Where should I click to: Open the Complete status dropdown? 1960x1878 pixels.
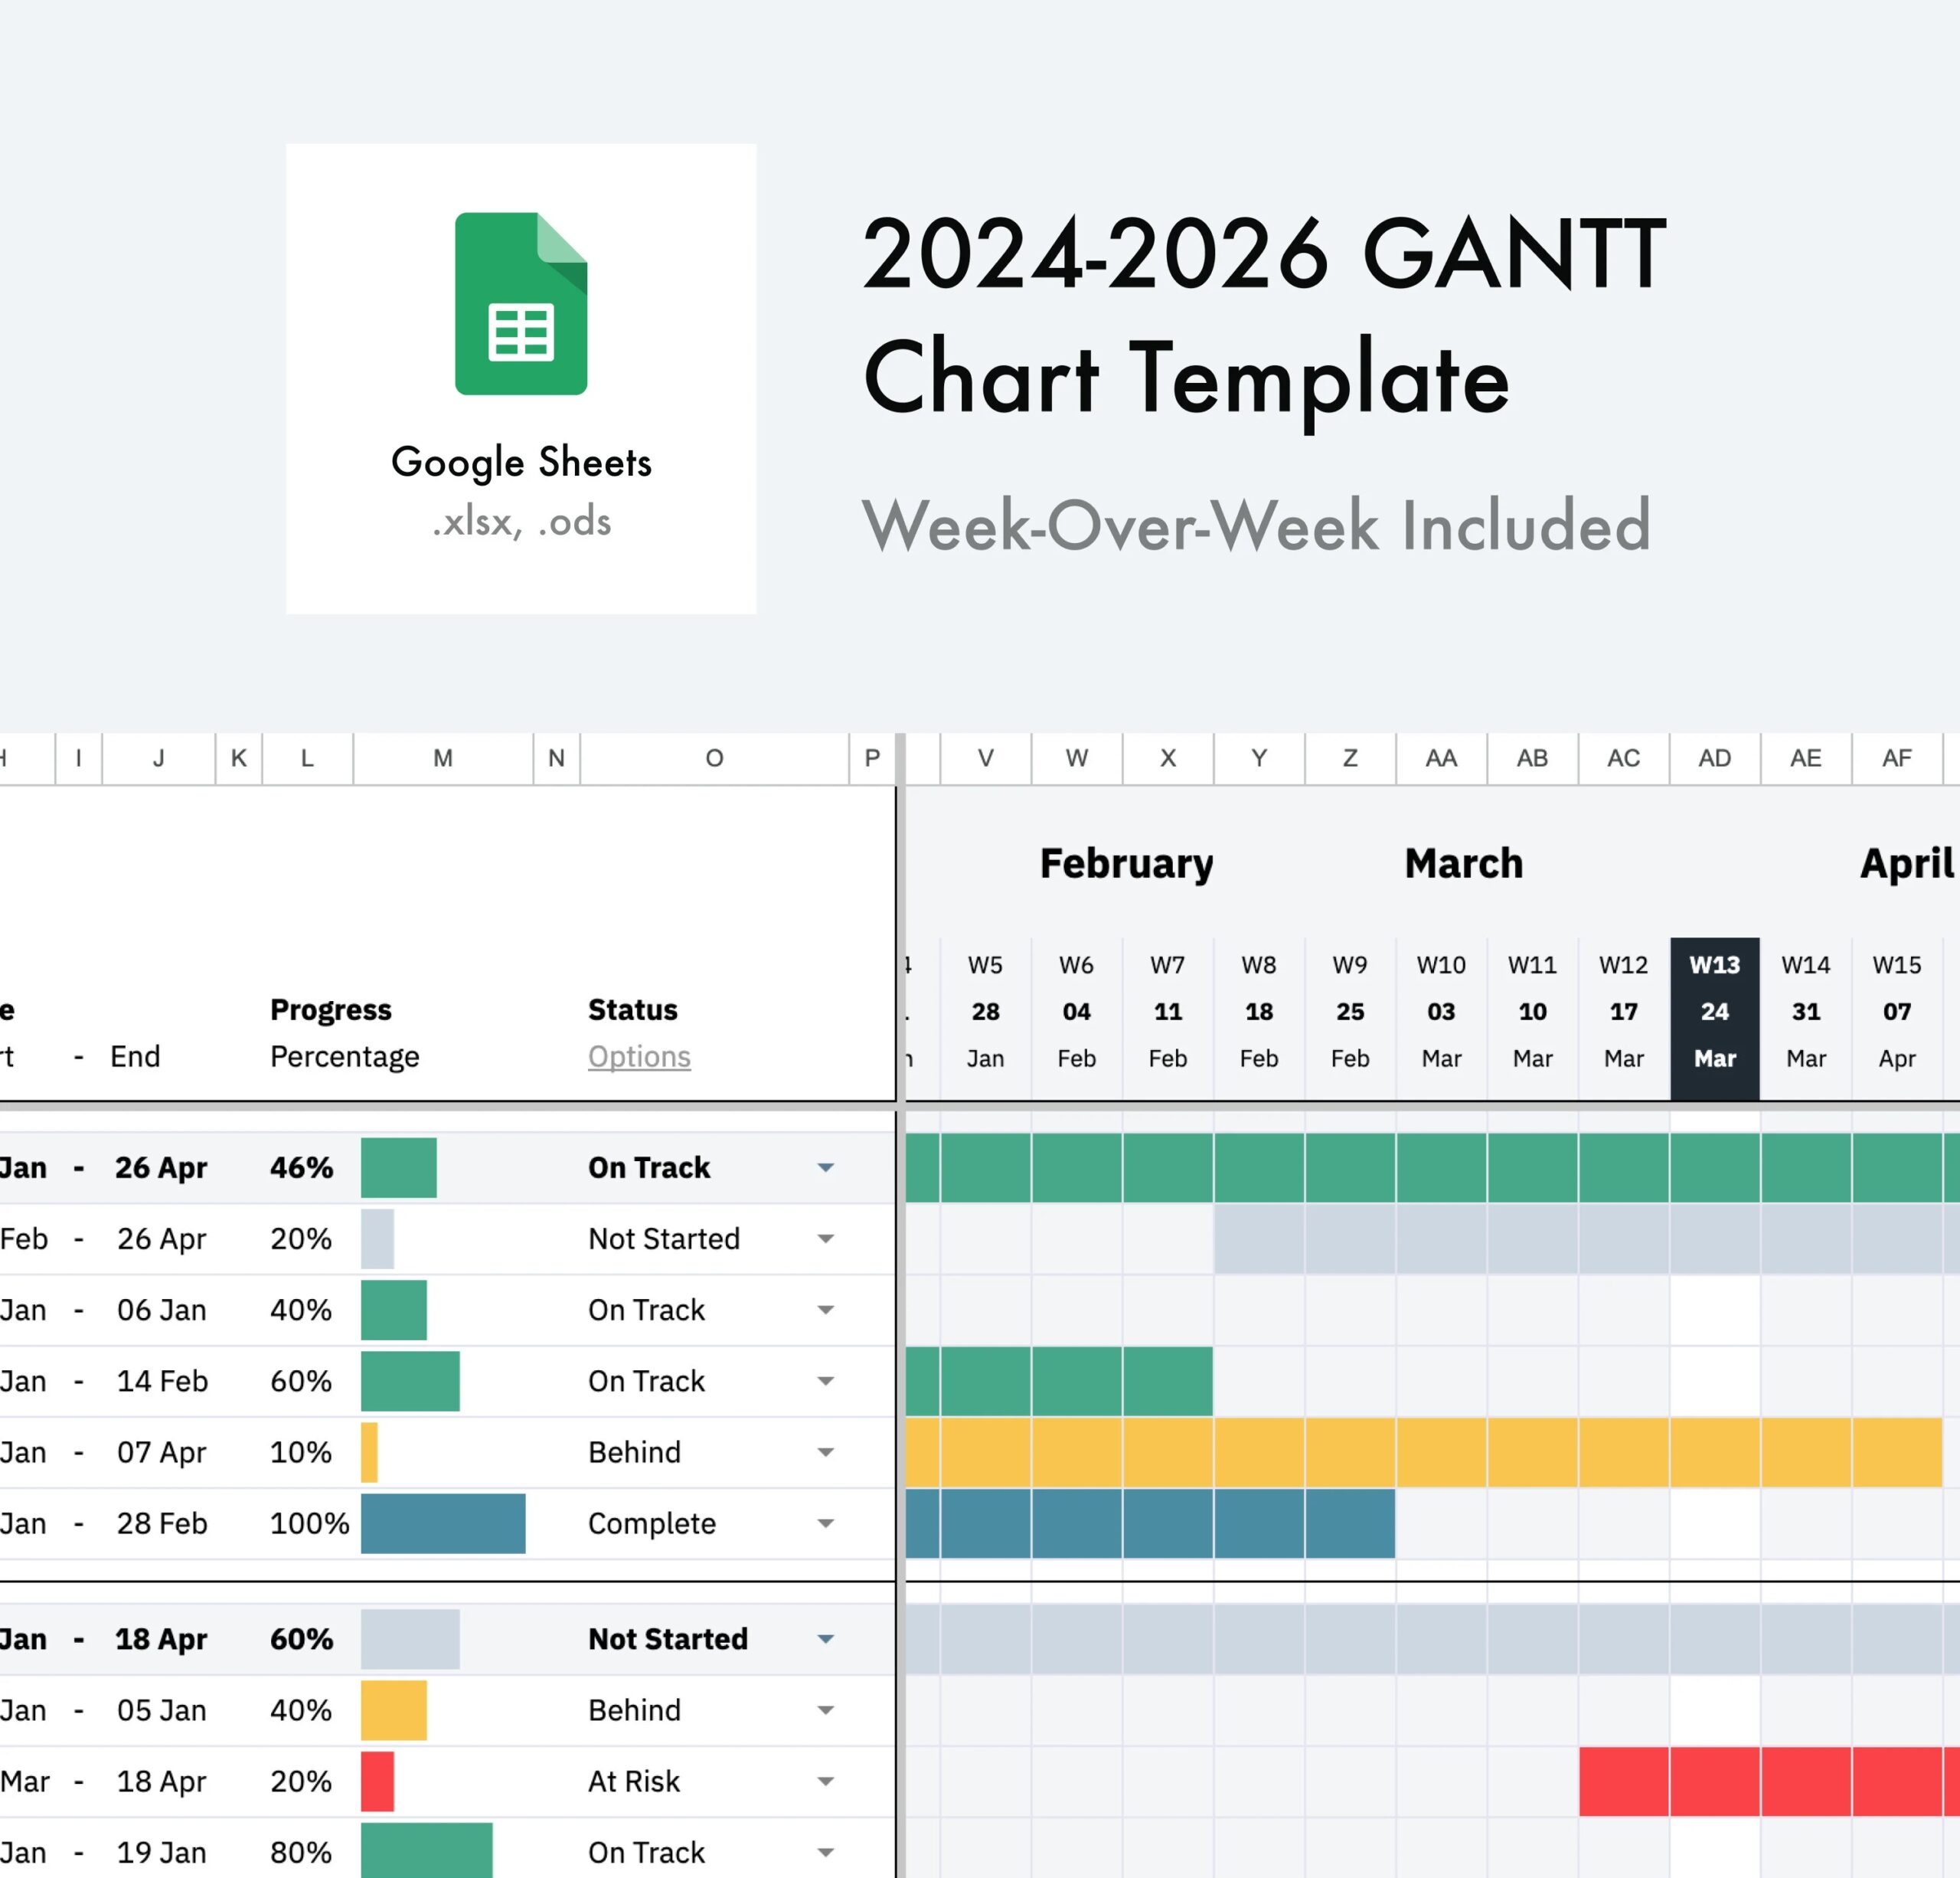pyautogui.click(x=826, y=1524)
